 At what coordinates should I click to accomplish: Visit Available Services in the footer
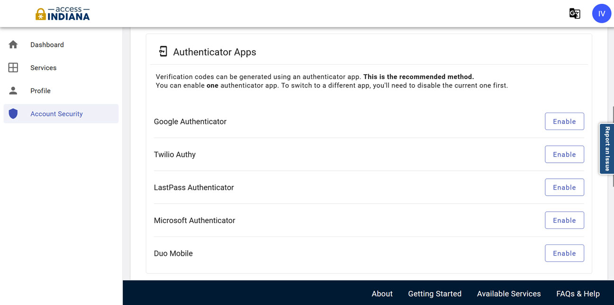pos(508,294)
